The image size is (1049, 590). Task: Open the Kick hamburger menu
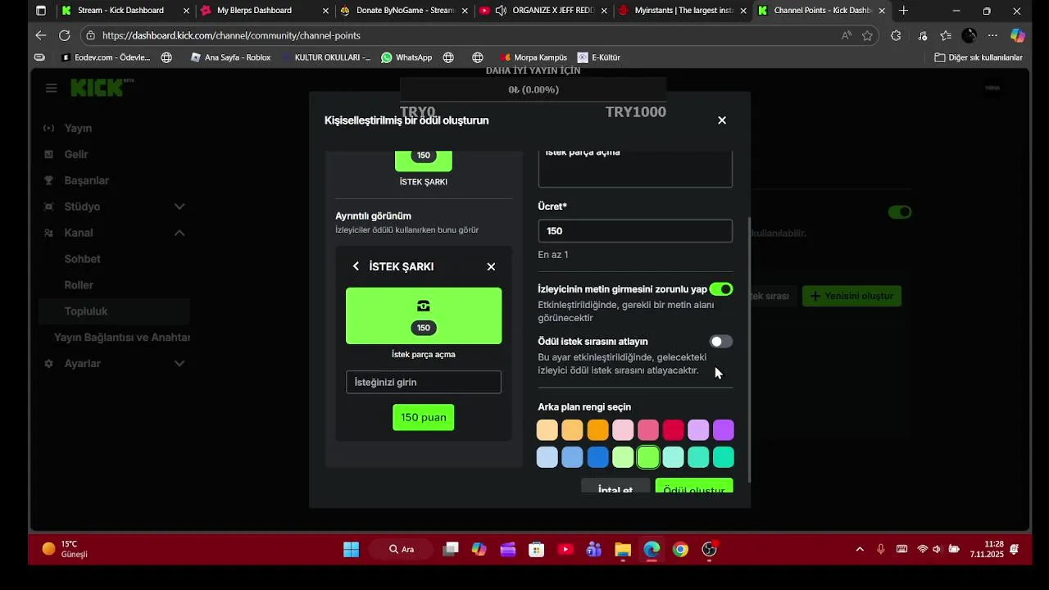[x=52, y=88]
